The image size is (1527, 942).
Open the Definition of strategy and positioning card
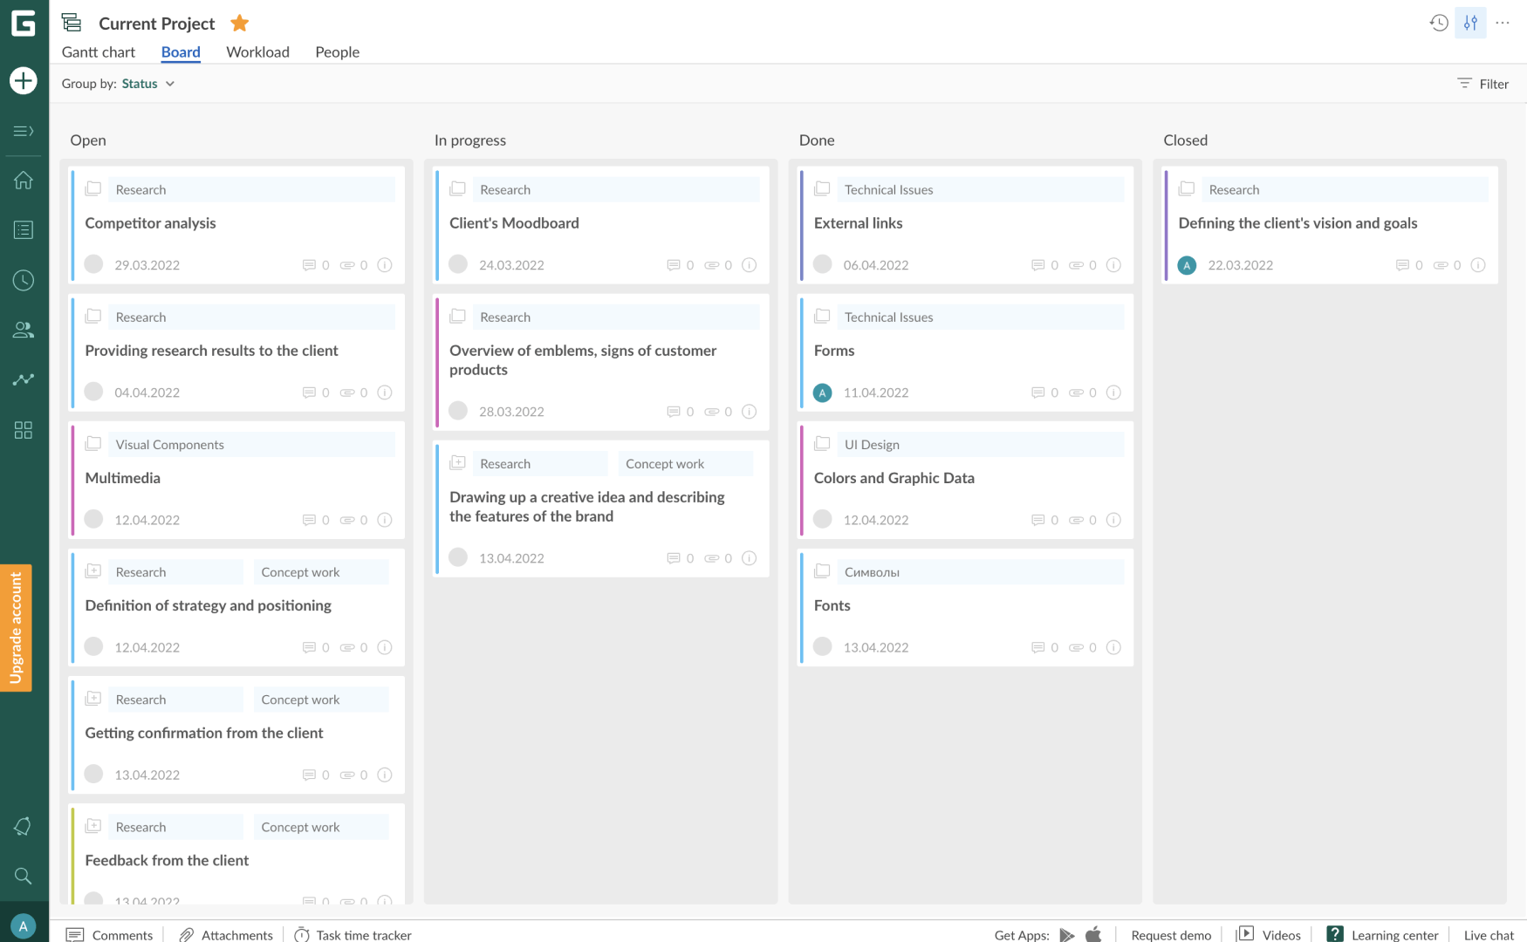coord(237,607)
